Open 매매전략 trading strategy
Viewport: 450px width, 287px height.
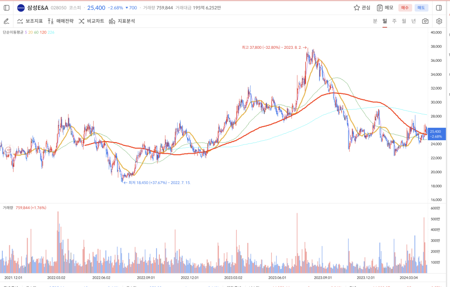[x=61, y=21]
